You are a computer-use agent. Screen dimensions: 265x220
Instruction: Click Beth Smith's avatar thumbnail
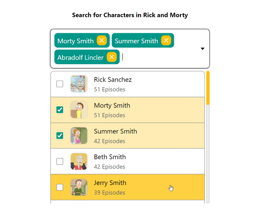coord(79,161)
